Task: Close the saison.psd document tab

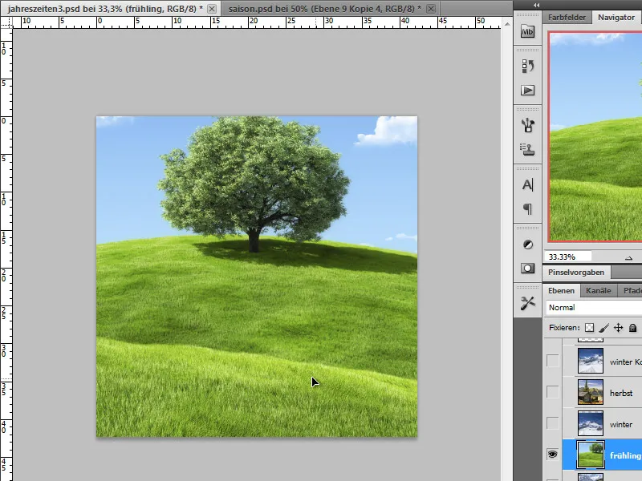Action: tap(431, 9)
